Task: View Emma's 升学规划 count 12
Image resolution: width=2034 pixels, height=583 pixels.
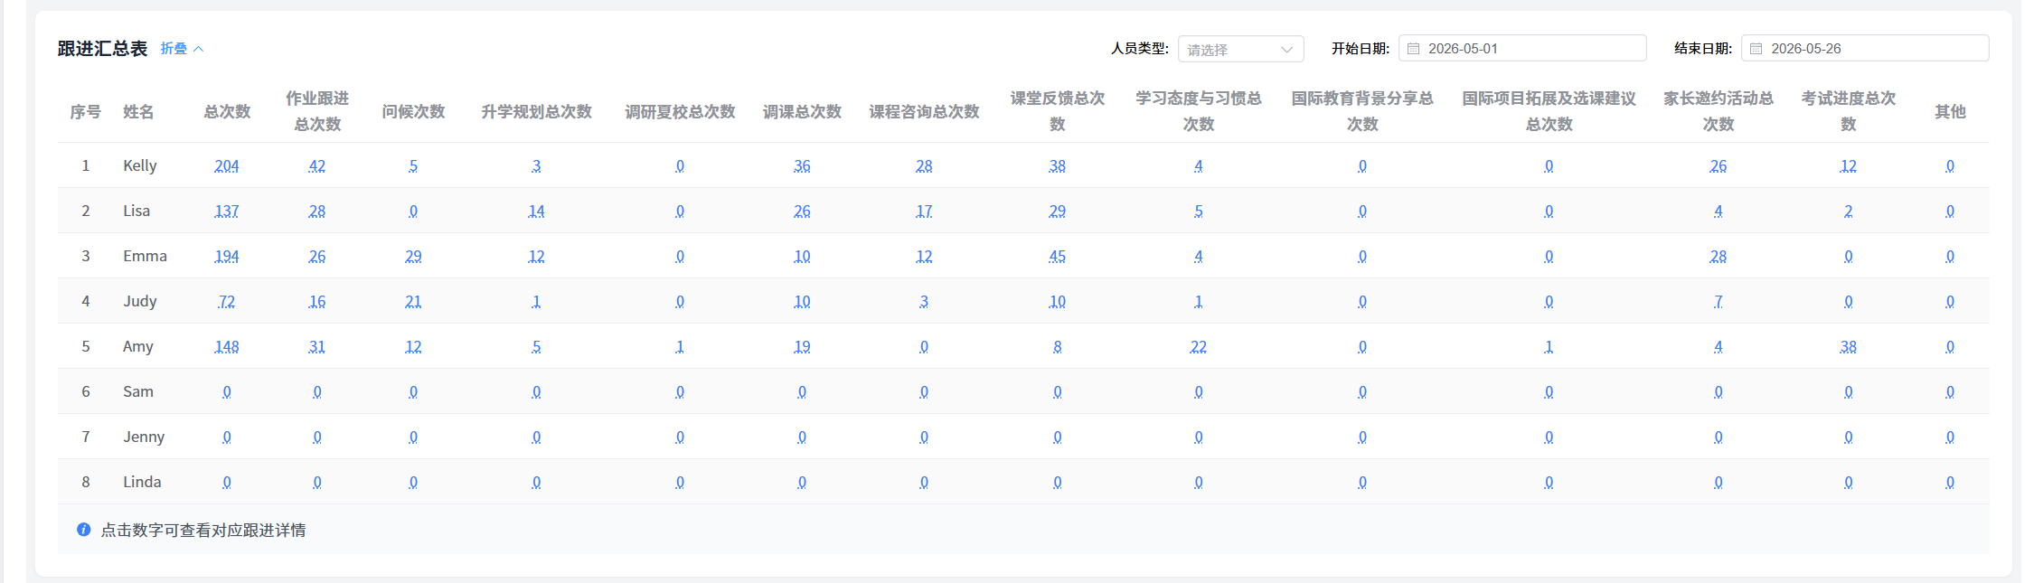Action: (537, 257)
